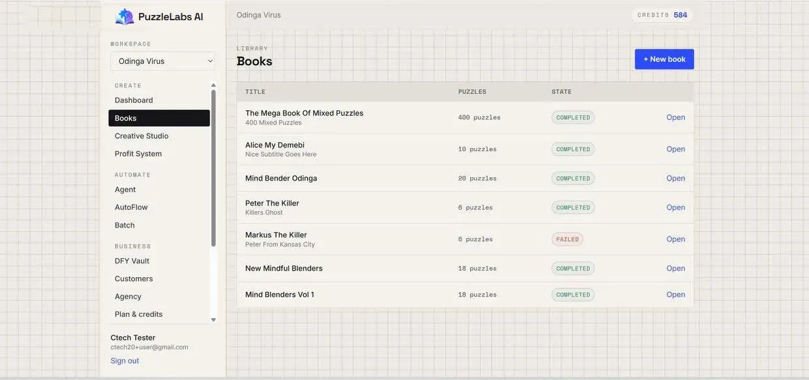Click the '400 puzzles' count cell
The height and width of the screenshot is (380, 809).
click(x=479, y=118)
